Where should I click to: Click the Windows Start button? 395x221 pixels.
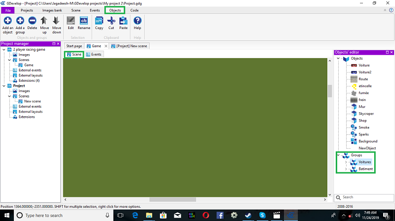7,215
